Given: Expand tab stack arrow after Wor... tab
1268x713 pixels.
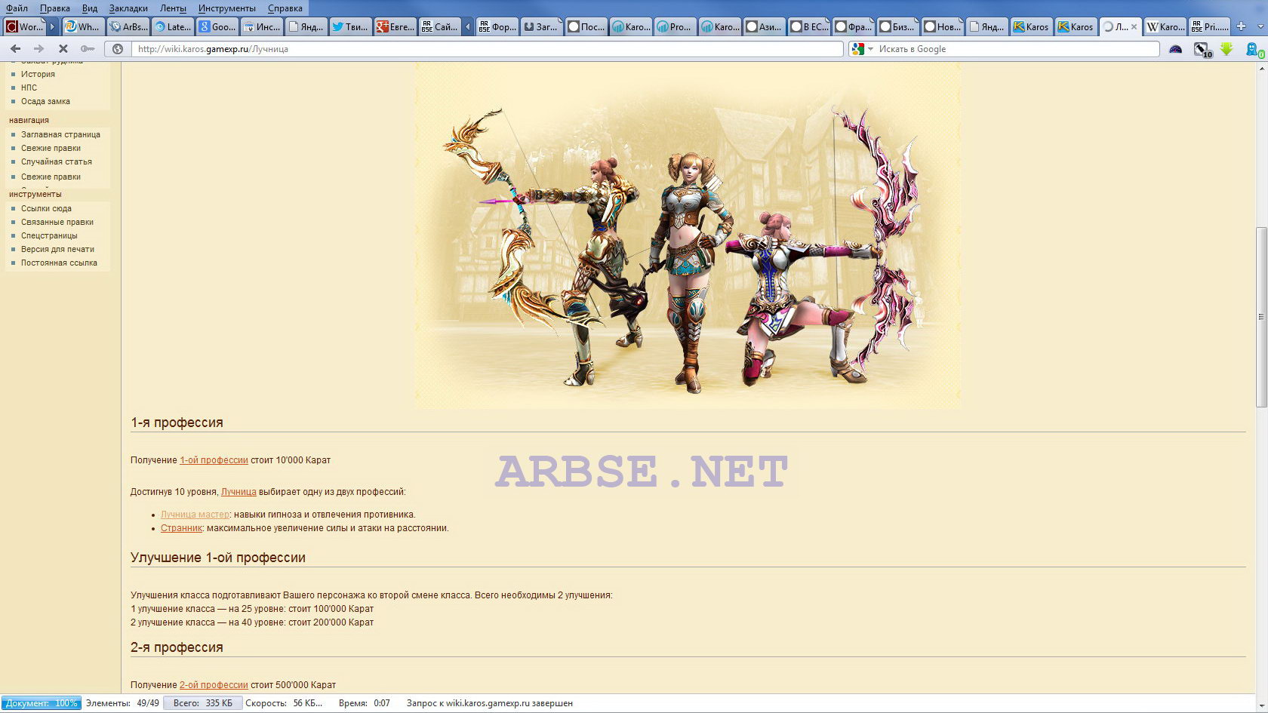Looking at the screenshot, I should click(x=52, y=26).
